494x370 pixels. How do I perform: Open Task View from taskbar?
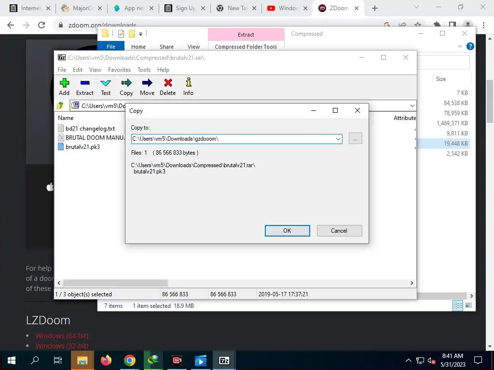pos(58,360)
